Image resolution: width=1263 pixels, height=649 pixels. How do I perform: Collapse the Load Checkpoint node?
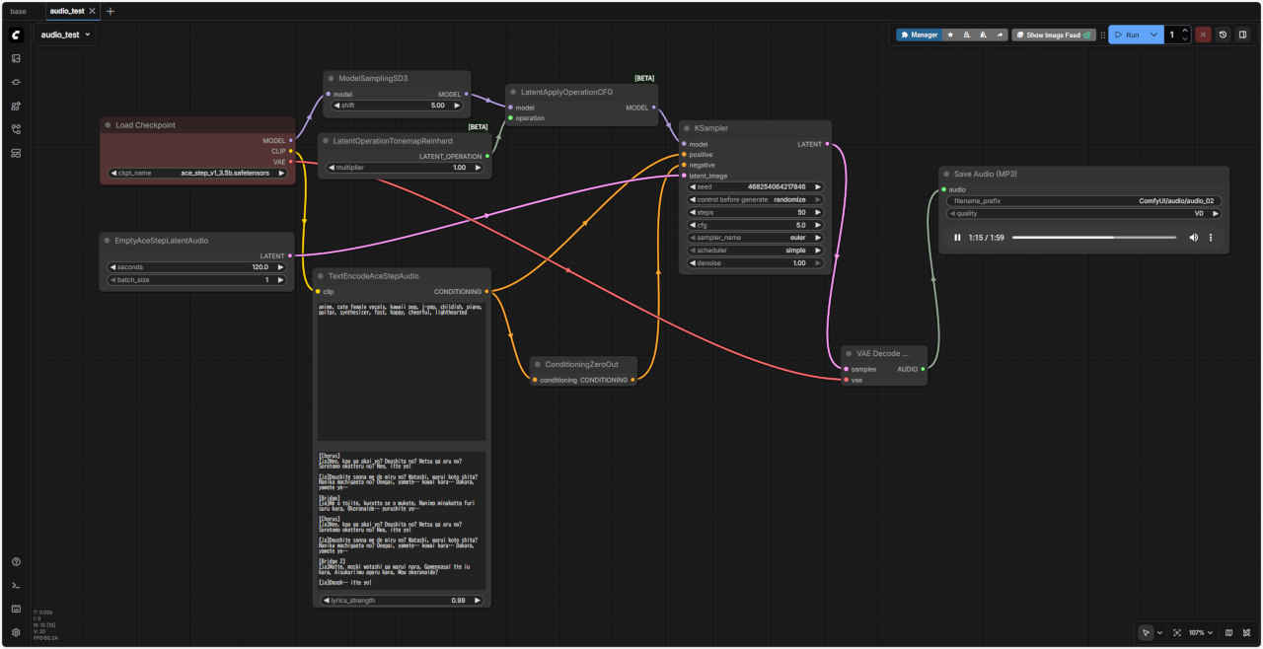point(108,125)
